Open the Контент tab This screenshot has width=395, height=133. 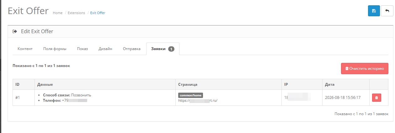(25, 49)
